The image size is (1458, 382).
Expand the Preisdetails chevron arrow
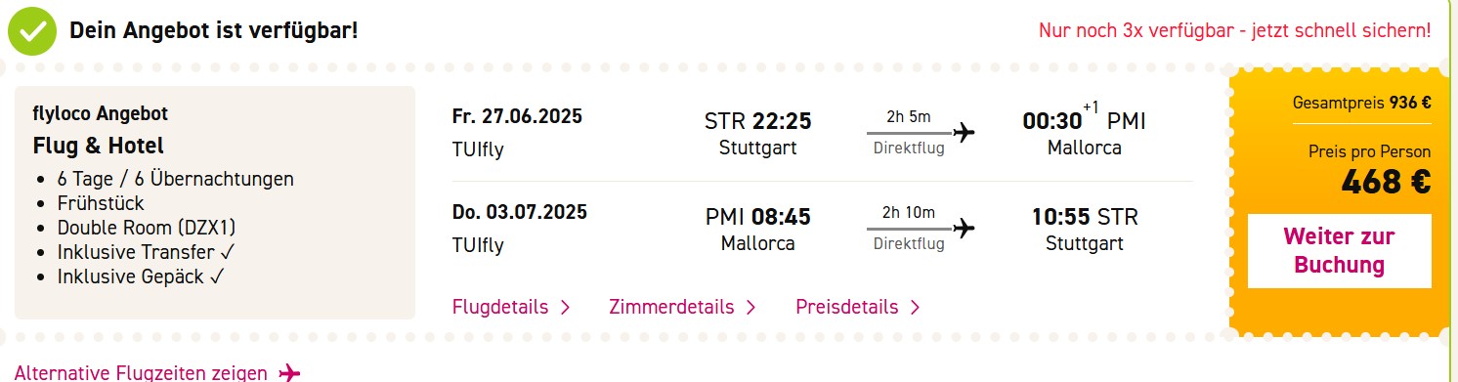coord(915,308)
